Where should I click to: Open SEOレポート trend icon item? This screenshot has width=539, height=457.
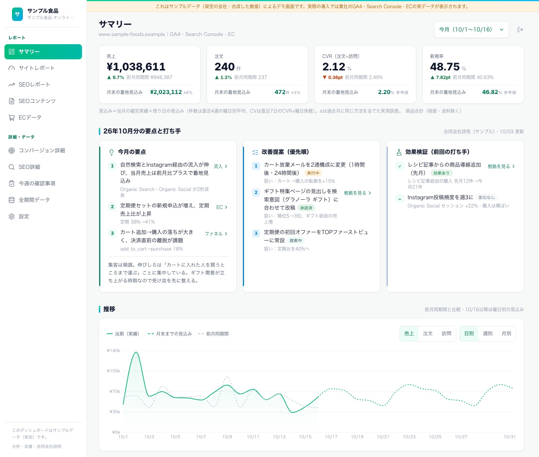pyautogui.click(x=12, y=85)
